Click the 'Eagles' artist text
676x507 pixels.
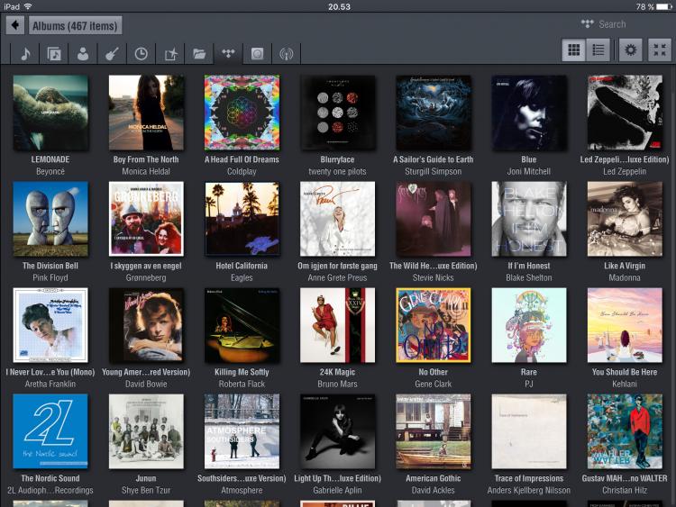point(242,278)
